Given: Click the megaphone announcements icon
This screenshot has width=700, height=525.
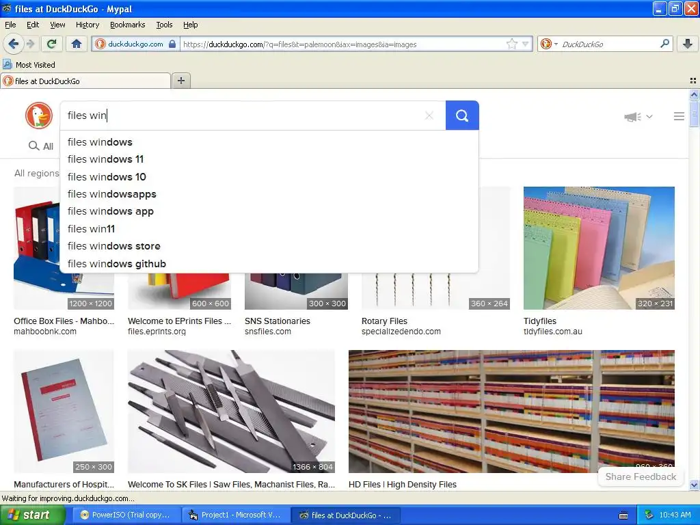Looking at the screenshot, I should click(x=632, y=116).
